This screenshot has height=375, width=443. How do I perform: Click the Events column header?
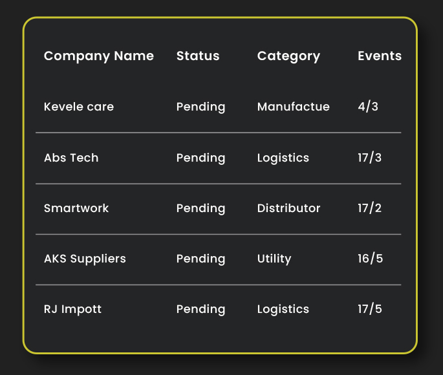[x=379, y=56]
